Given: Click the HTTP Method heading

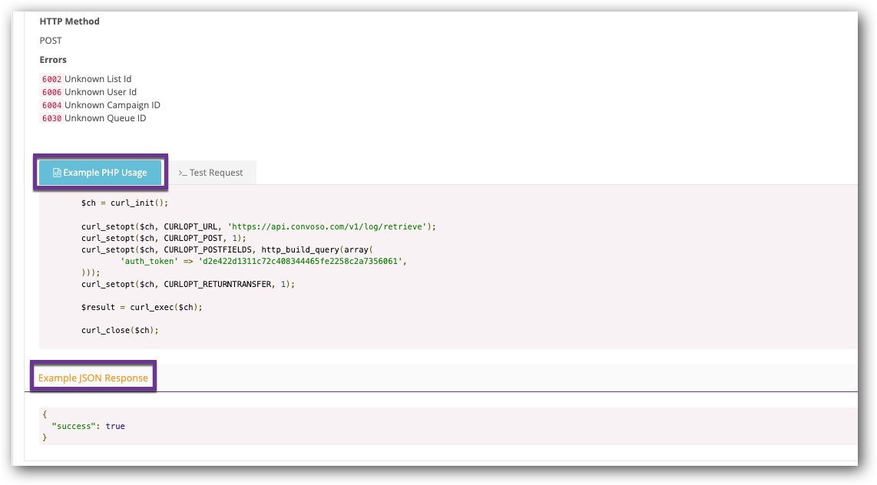Looking at the screenshot, I should (69, 21).
